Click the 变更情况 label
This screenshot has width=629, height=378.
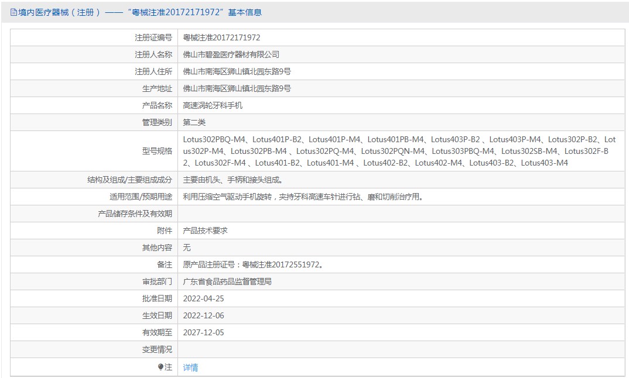pyautogui.click(x=157, y=349)
